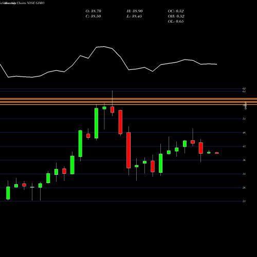
Task: Click the 26 price axis label
Action: coord(244,188)
